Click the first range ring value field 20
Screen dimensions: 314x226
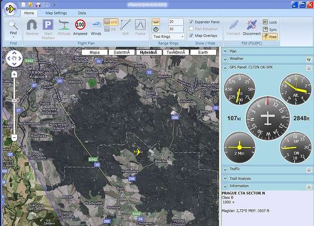(x=176, y=22)
